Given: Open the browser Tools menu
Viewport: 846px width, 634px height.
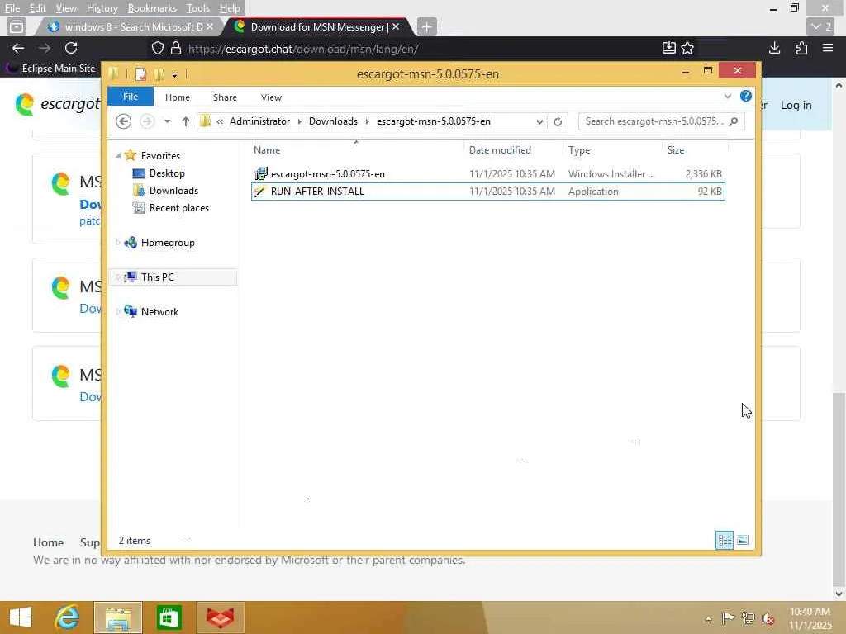Looking at the screenshot, I should 198,8.
